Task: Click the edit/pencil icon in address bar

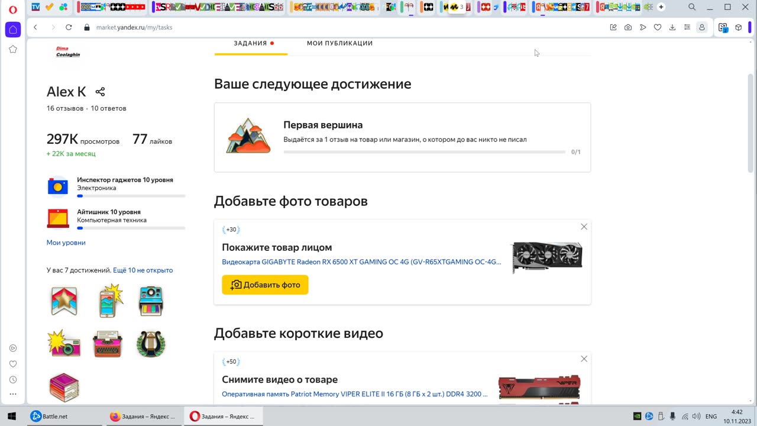Action: click(x=613, y=27)
